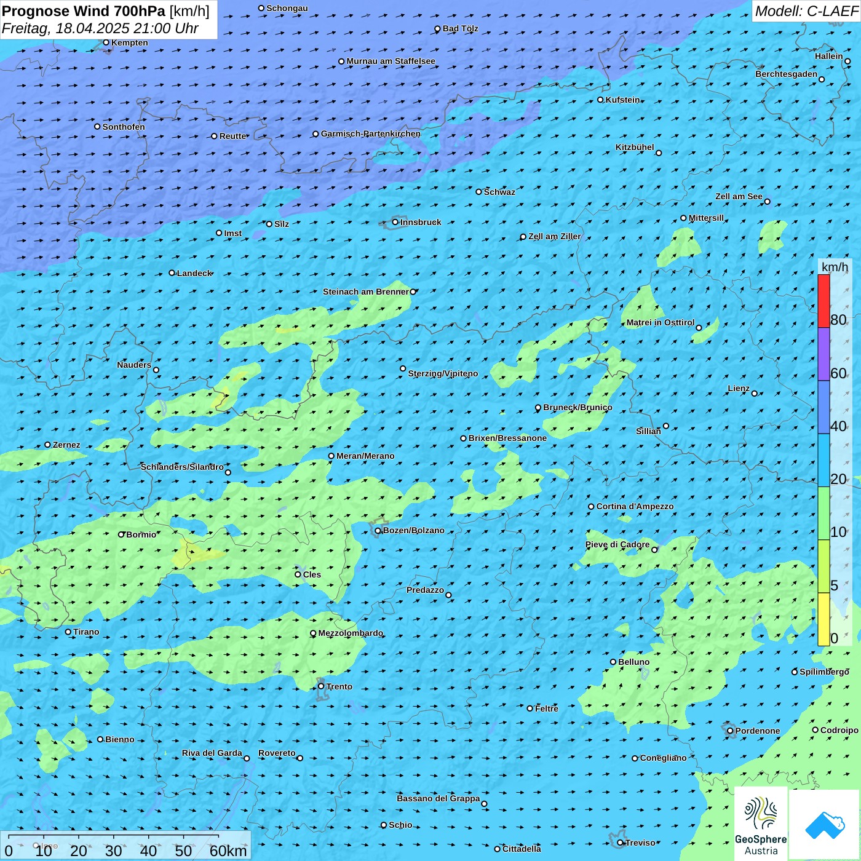This screenshot has width=861, height=861.
Task: Click the Nauders label
Action: [133, 365]
